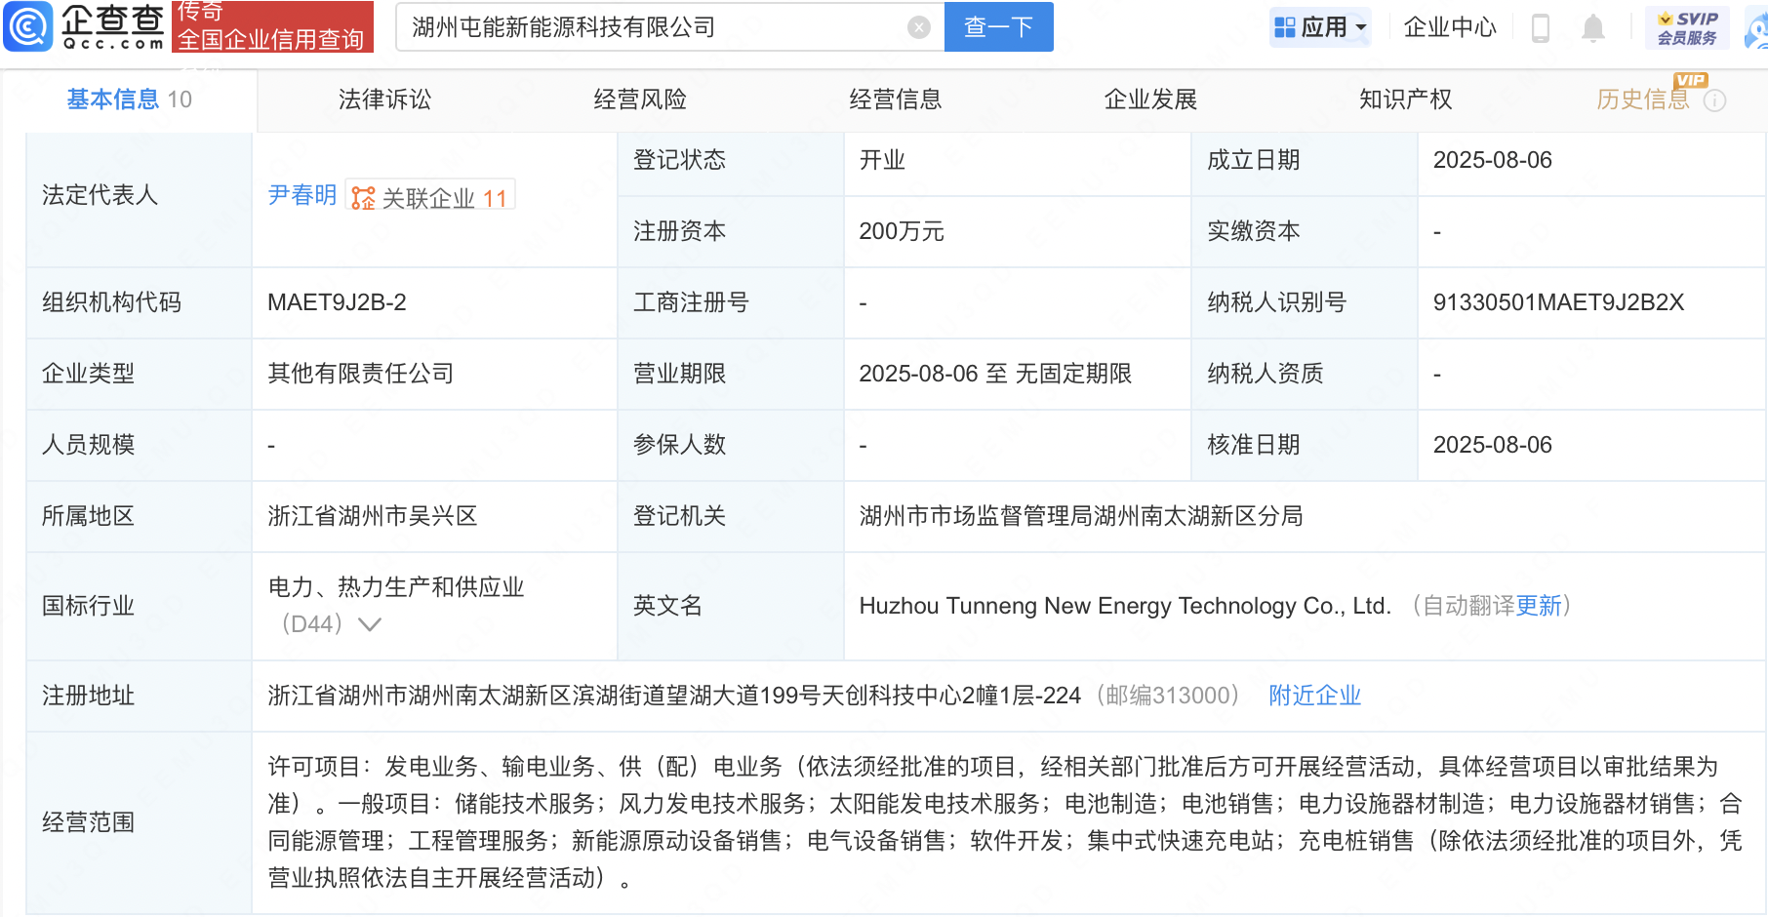This screenshot has height=917, width=1768.
Task: Expand the 国标行业 D44 chevron
Action: click(369, 624)
